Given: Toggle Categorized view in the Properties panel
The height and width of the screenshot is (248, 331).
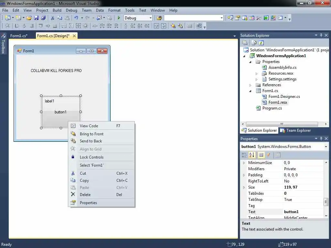Looking at the screenshot, I should tap(244, 155).
